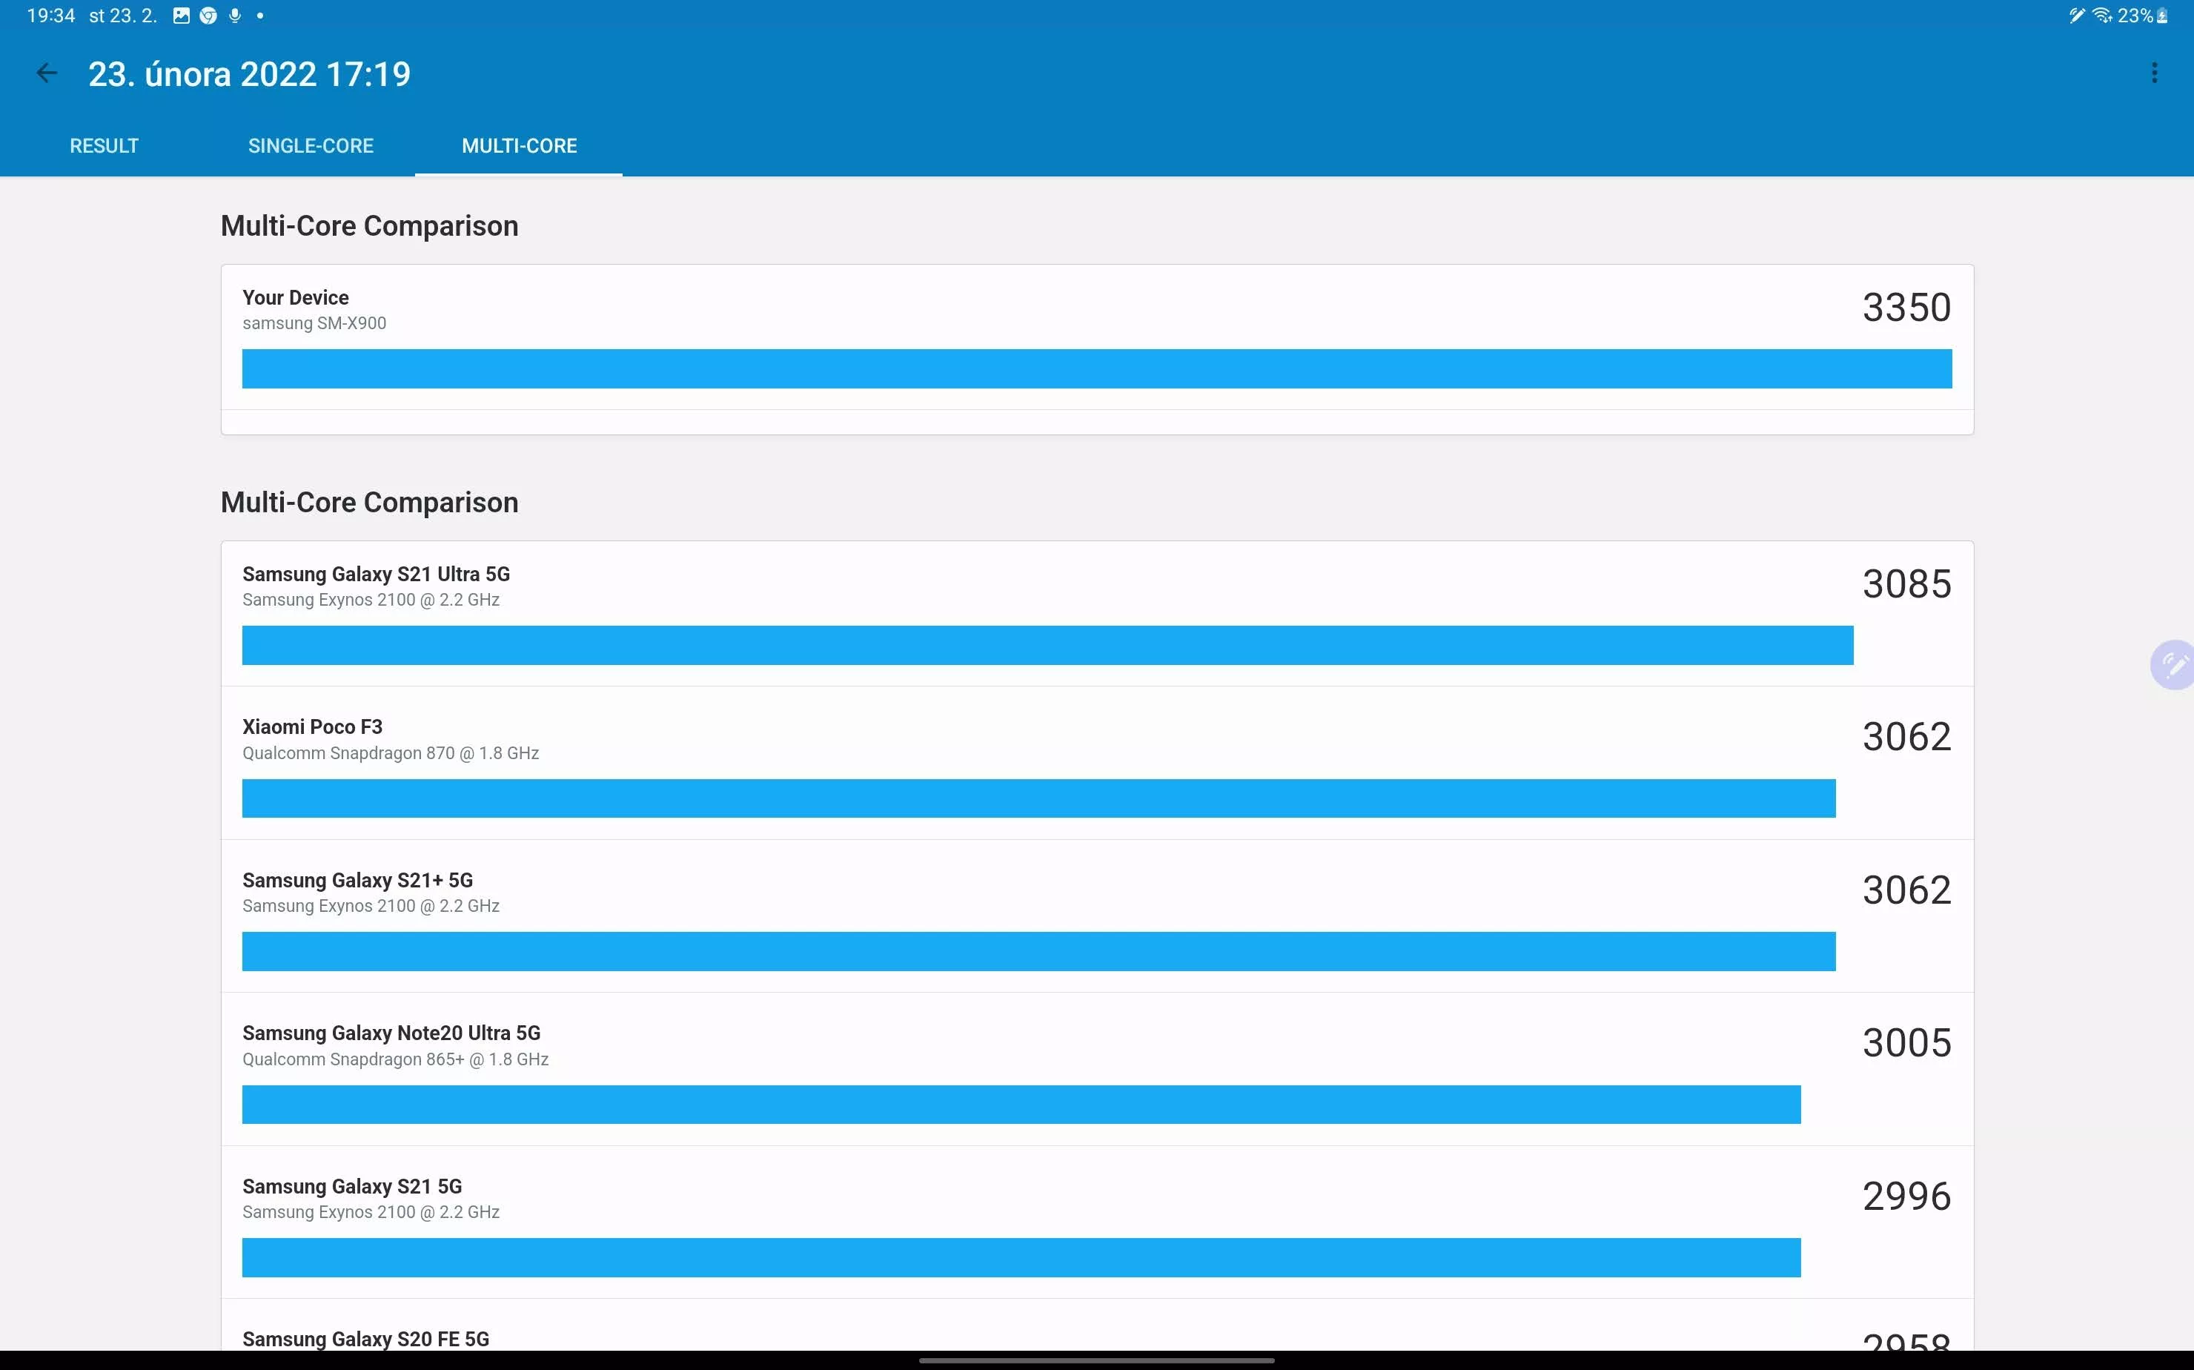2194x1370 pixels.
Task: Select the Samsung Galaxy S20 FE 5G entry
Action: tap(366, 1339)
